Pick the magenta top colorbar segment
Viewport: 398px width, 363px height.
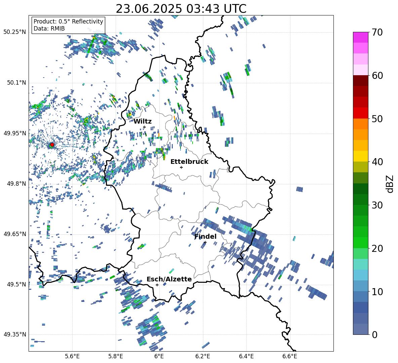[x=360, y=37]
